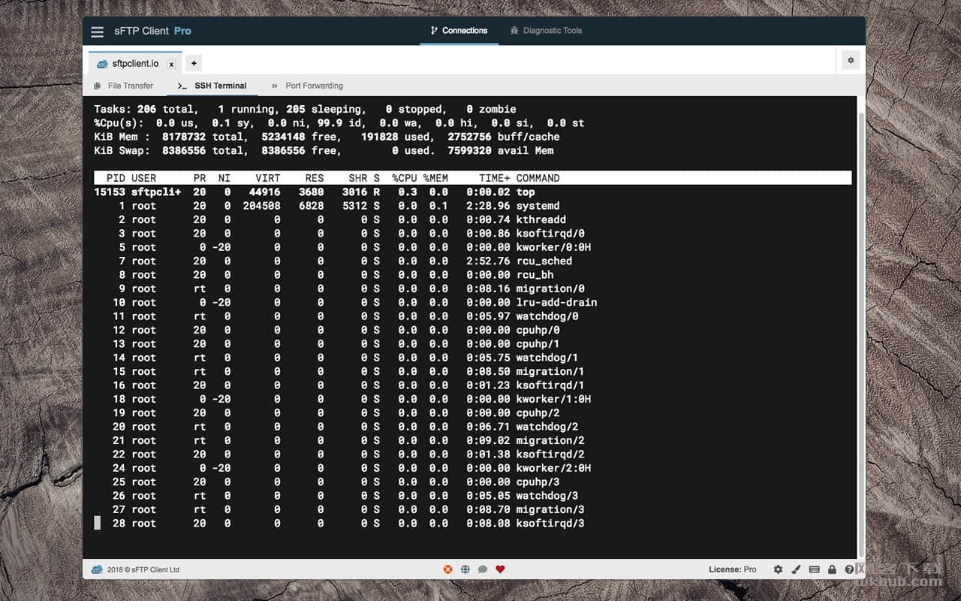
Task: Switch to the Connections tab
Action: [459, 31]
